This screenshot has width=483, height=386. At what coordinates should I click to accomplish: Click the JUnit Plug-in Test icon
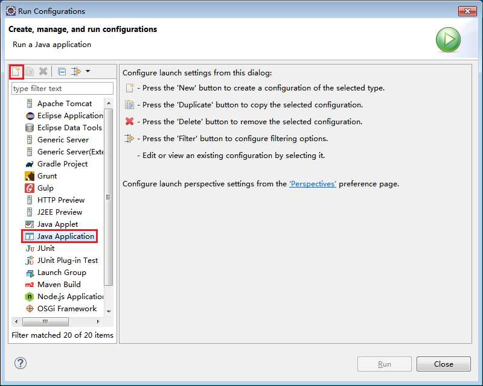[x=30, y=261]
